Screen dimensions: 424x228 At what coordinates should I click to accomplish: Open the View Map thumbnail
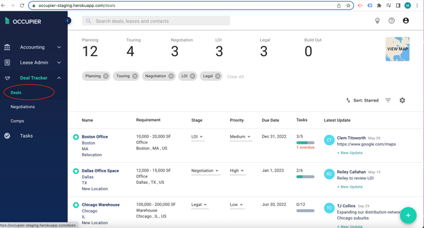click(397, 49)
